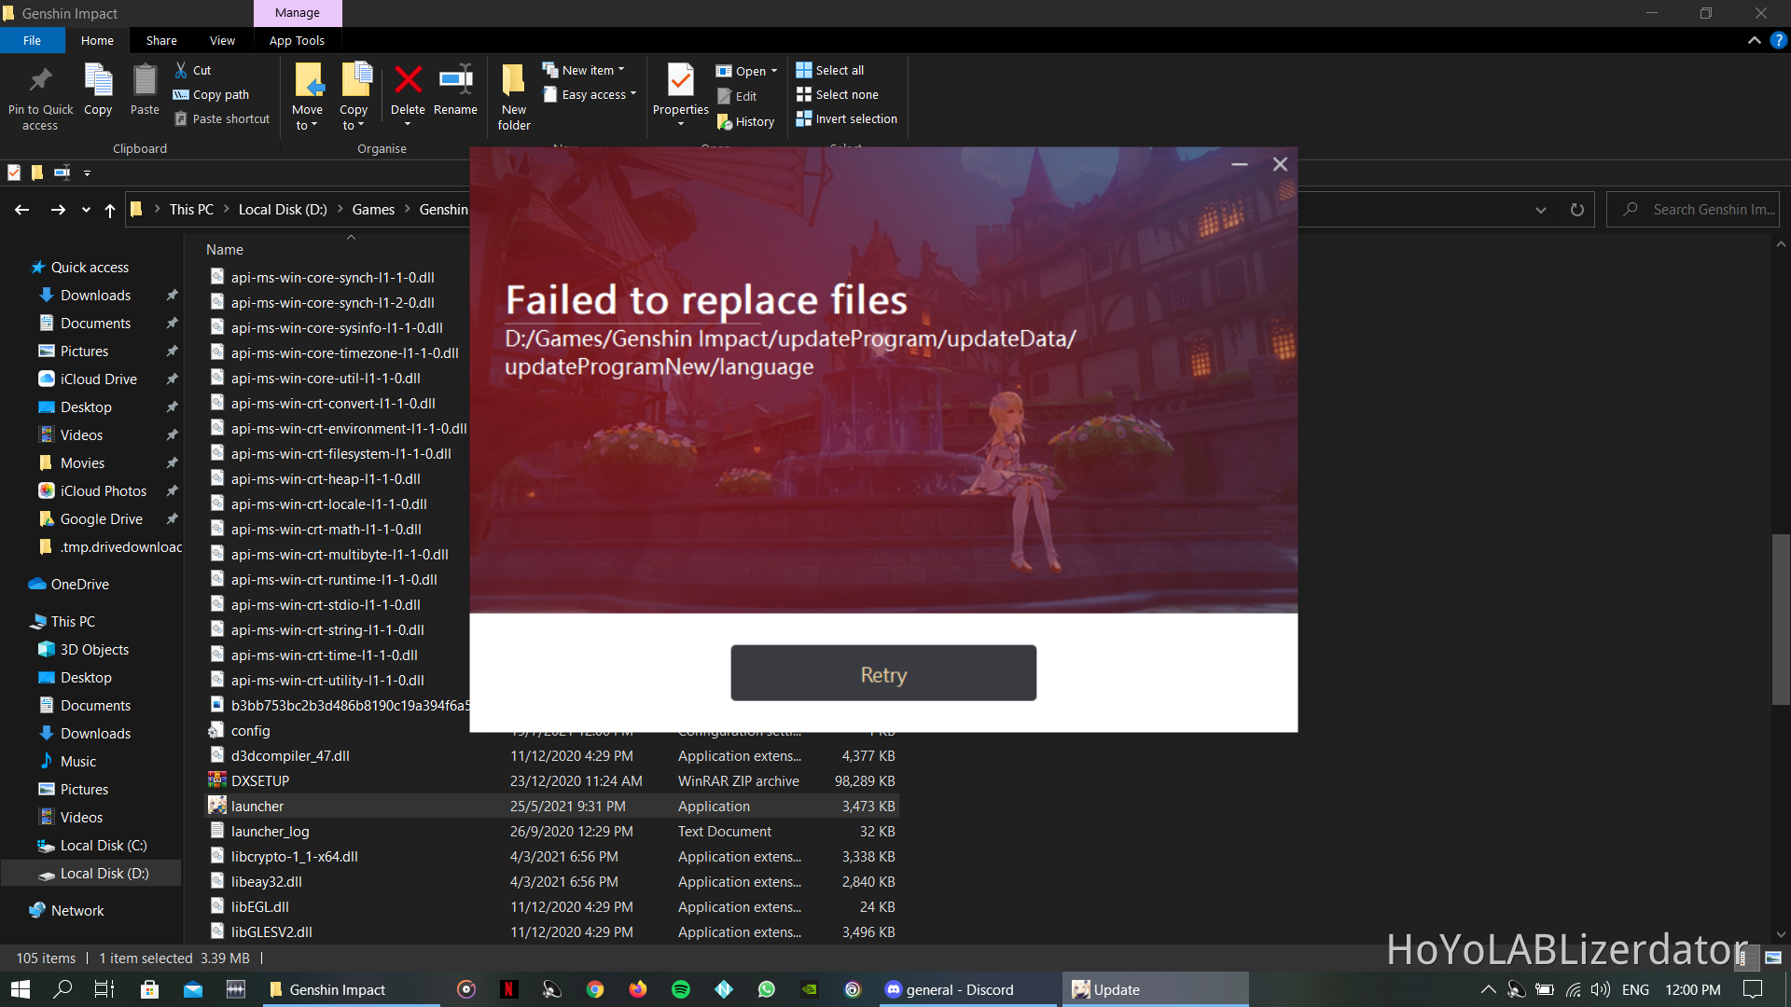
Task: Go up one folder with the up arrow
Action: pyautogui.click(x=110, y=210)
